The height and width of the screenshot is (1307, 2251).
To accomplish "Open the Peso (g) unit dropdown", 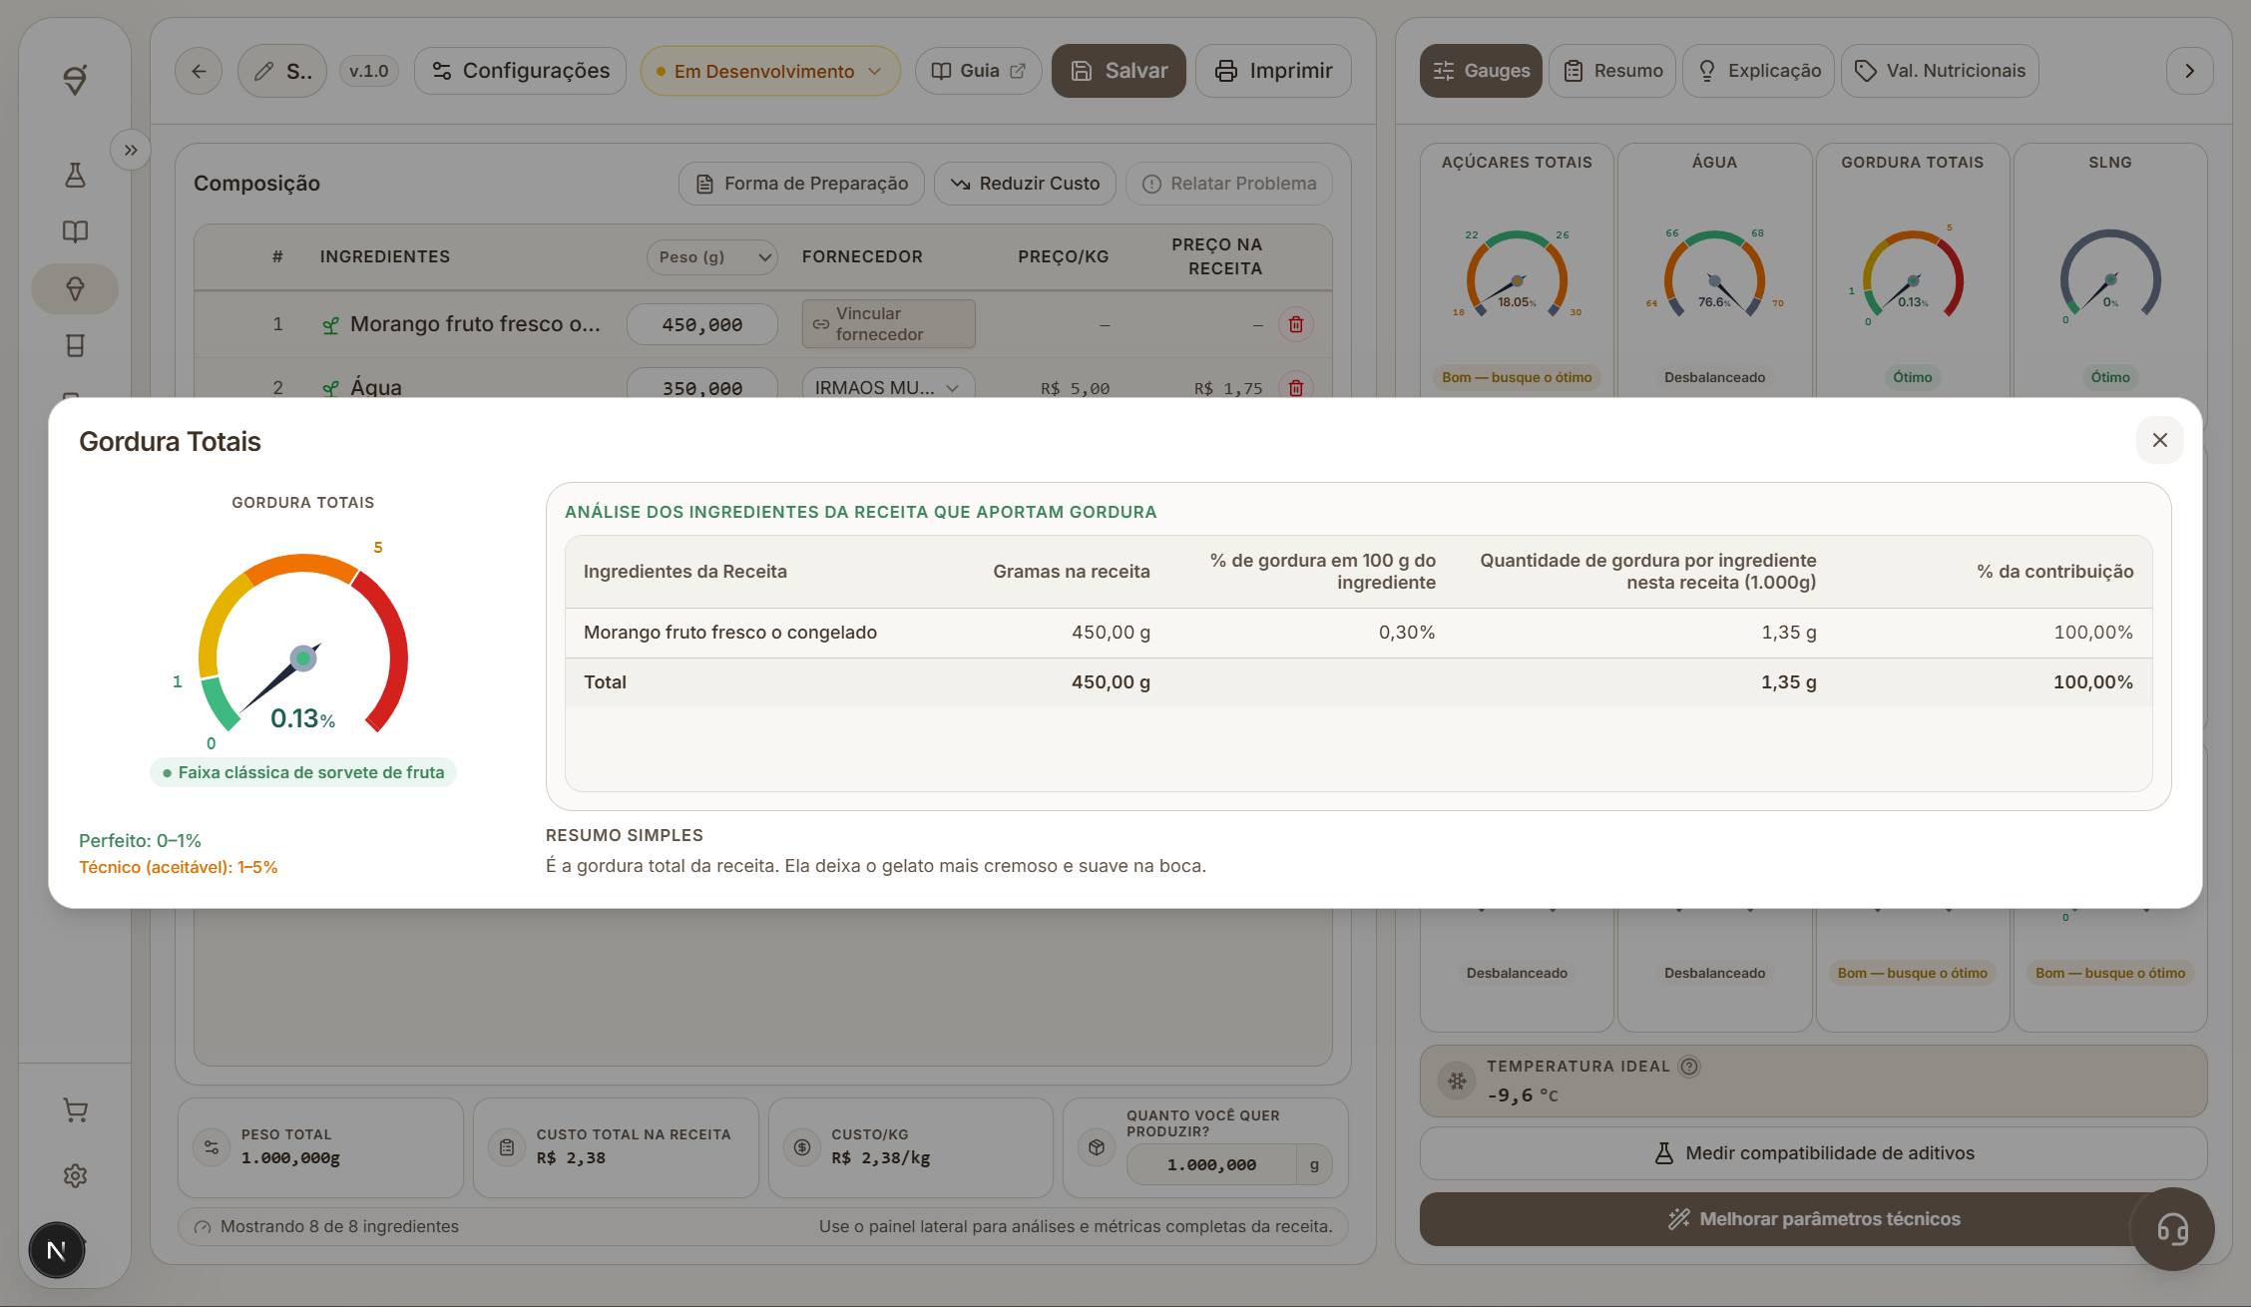I will click(712, 256).
